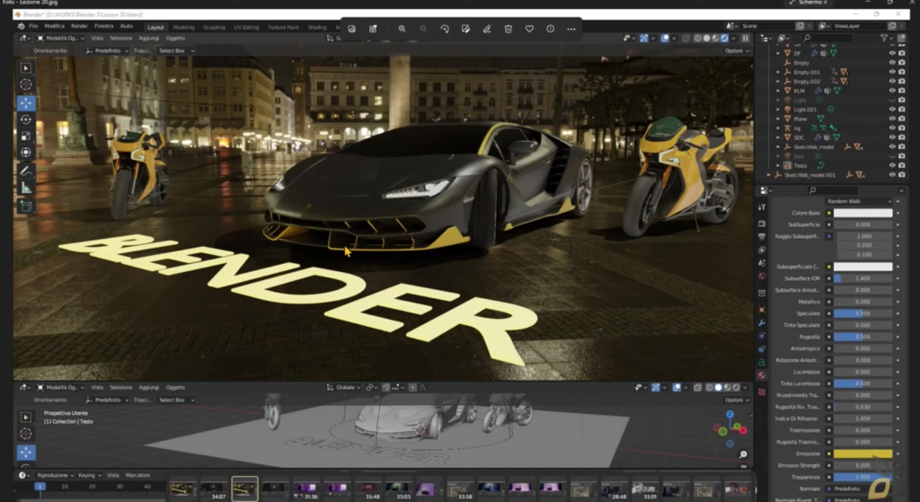Delete photo with the trash icon
The width and height of the screenshot is (920, 502).
pyautogui.click(x=509, y=29)
